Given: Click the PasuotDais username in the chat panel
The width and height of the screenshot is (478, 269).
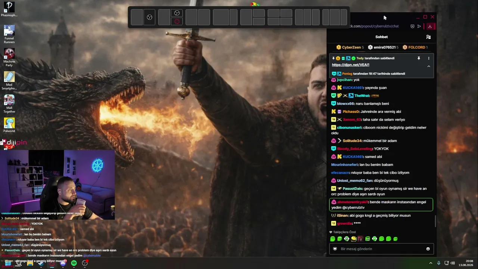Looking at the screenshot, I should [x=353, y=189].
